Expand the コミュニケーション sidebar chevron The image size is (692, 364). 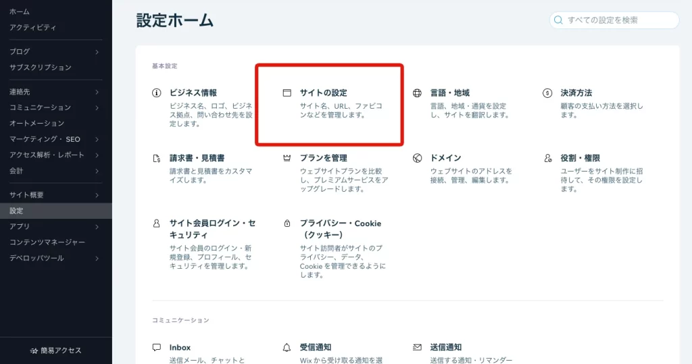97,107
